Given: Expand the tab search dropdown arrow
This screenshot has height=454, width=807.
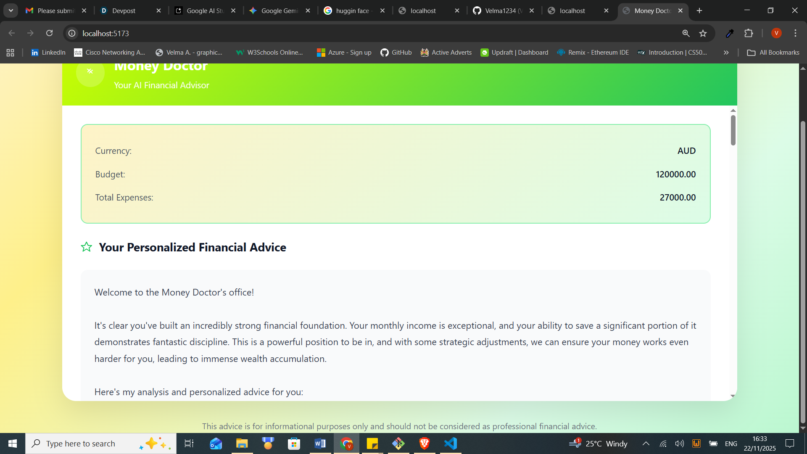Looking at the screenshot, I should click(11, 11).
